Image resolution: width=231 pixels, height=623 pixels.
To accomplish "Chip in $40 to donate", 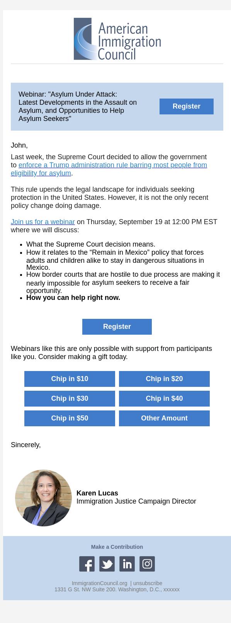I will pyautogui.click(x=164, y=398).
